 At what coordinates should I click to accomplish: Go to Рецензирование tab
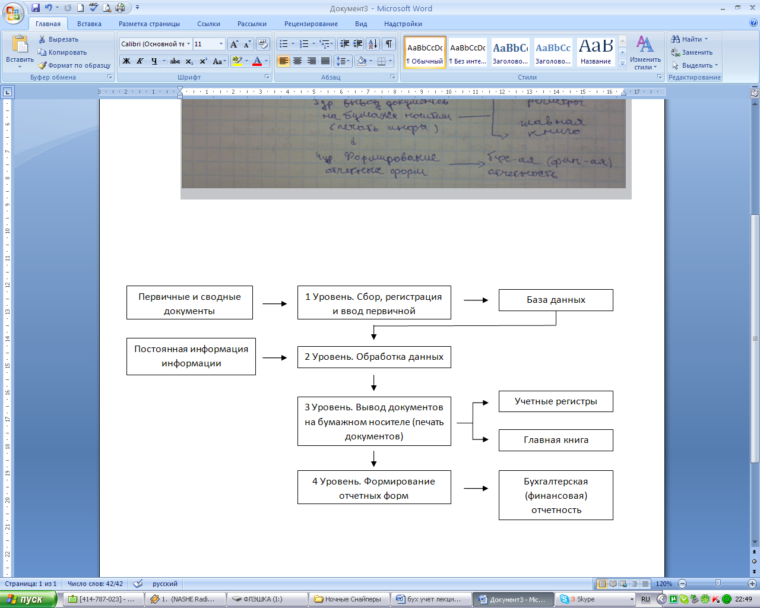pos(311,24)
